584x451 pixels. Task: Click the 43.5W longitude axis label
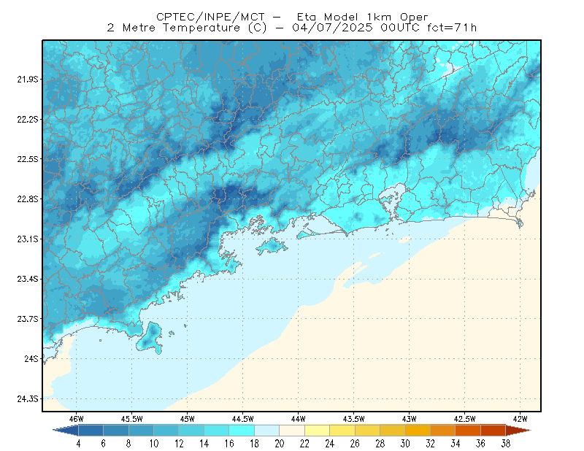(353, 419)
